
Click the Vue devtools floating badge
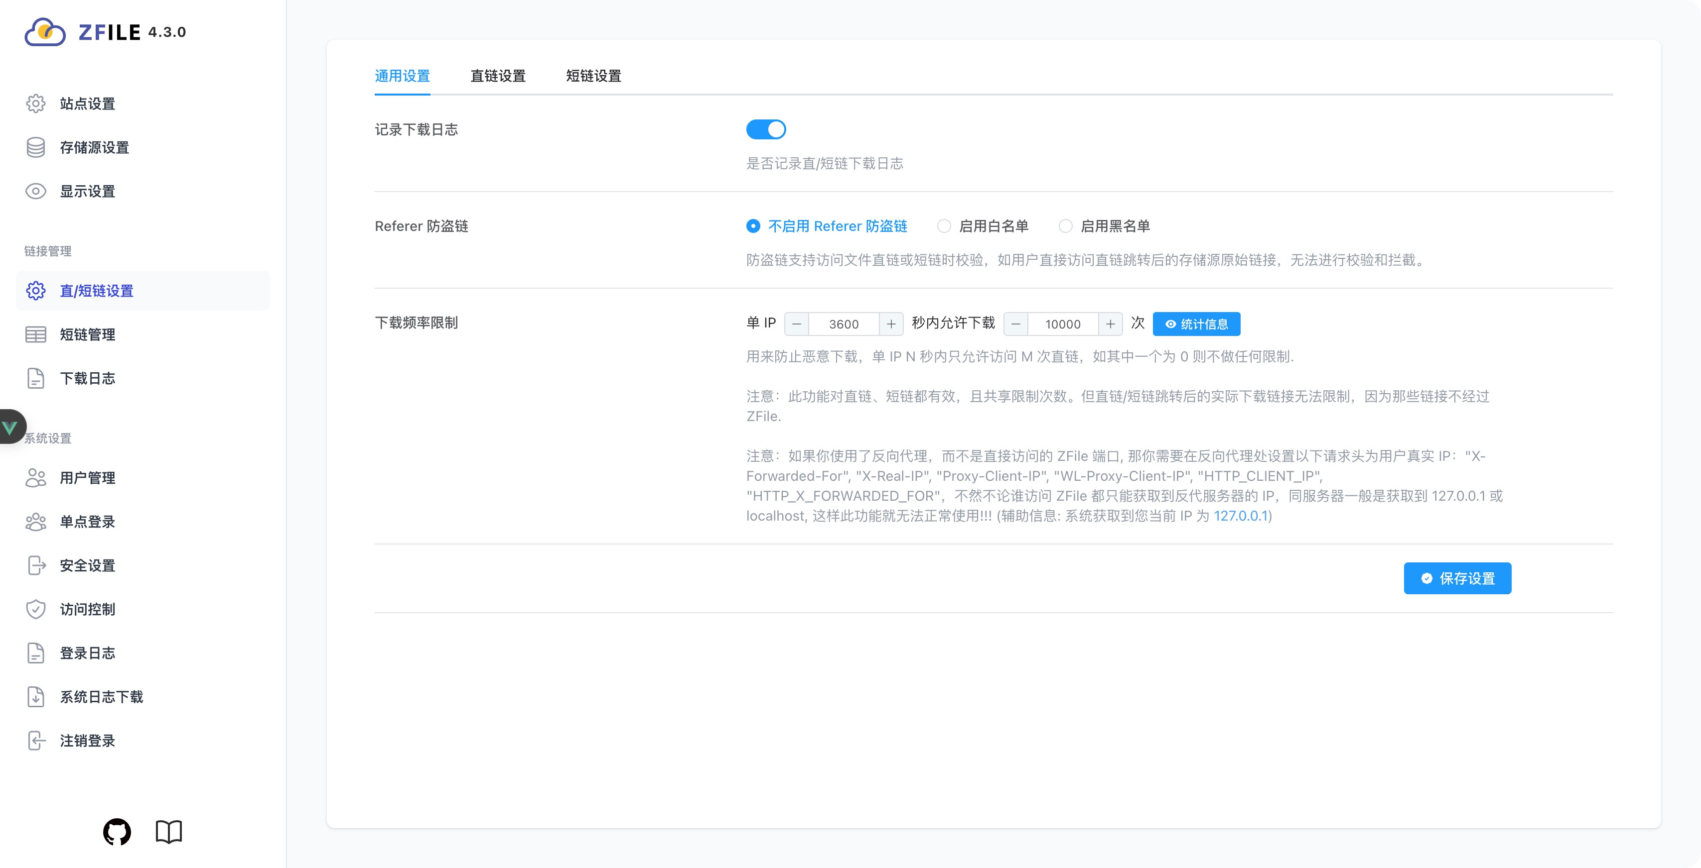[x=12, y=427]
